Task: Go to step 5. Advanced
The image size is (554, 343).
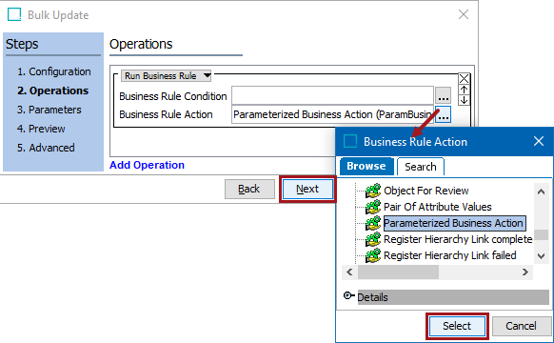Action: (x=46, y=148)
